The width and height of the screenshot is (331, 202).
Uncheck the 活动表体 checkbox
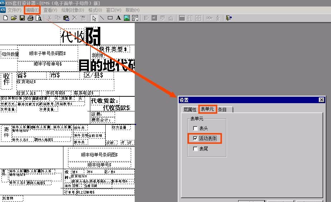click(x=195, y=138)
